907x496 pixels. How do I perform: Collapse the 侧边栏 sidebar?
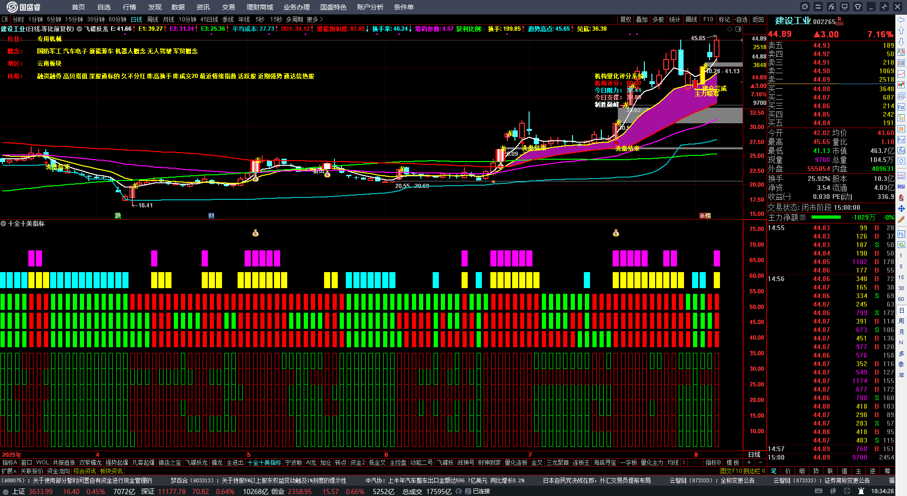(x=754, y=471)
